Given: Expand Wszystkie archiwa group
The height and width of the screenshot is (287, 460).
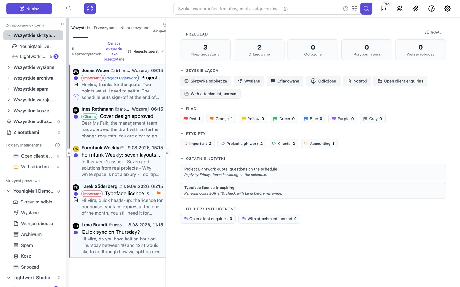Looking at the screenshot, I should coord(9,78).
